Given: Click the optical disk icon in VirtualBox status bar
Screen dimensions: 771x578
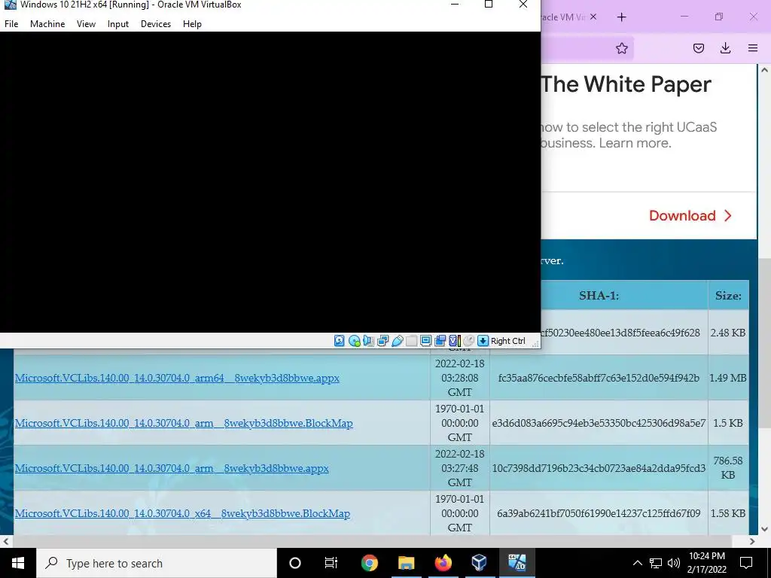Looking at the screenshot, I should 354,341.
